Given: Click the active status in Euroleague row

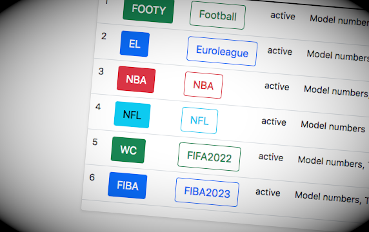Looking at the screenshot, I should 280,51.
